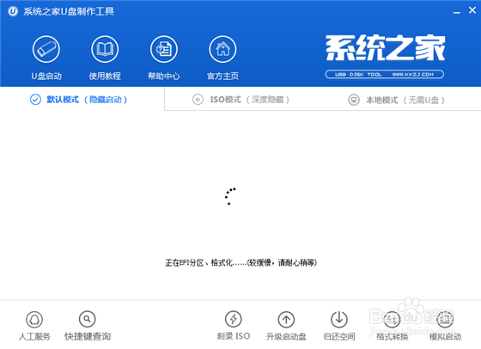Click the 格式转换 format convert icon

click(x=392, y=320)
